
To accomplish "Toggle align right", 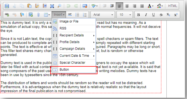I will pos(135,6).
